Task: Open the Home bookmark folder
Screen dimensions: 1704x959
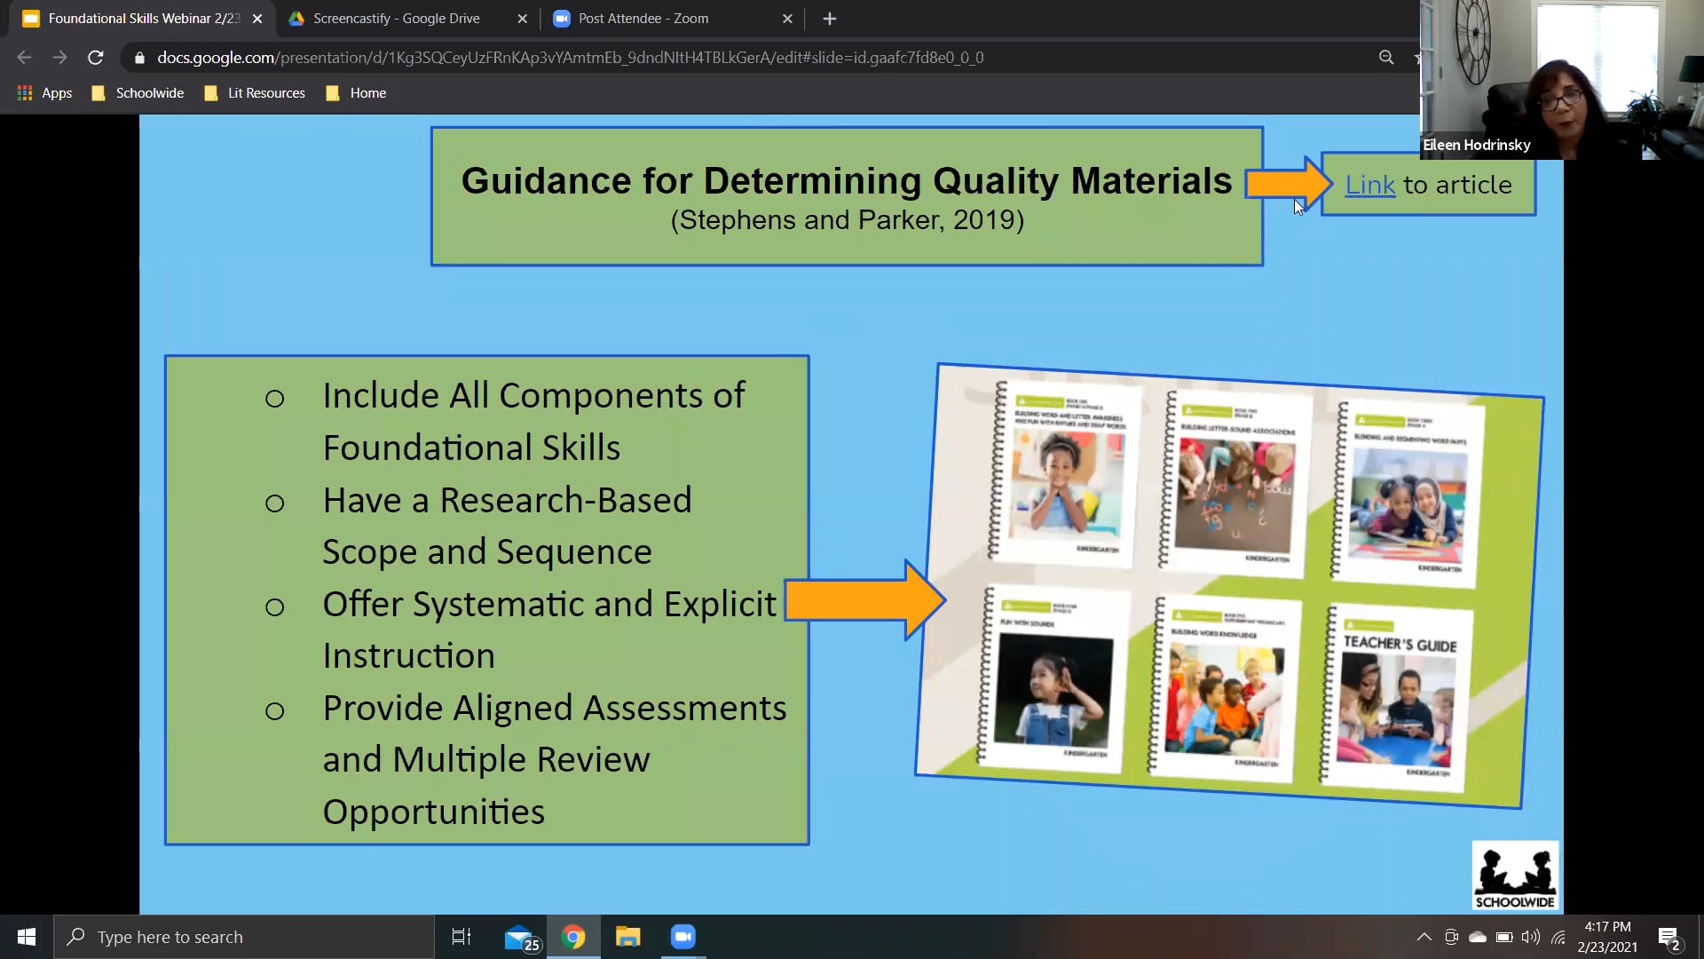Action: [x=356, y=93]
